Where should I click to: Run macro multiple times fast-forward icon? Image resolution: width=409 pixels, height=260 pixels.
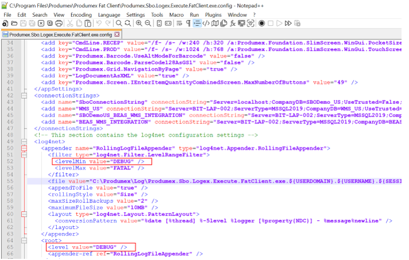[x=288, y=24]
